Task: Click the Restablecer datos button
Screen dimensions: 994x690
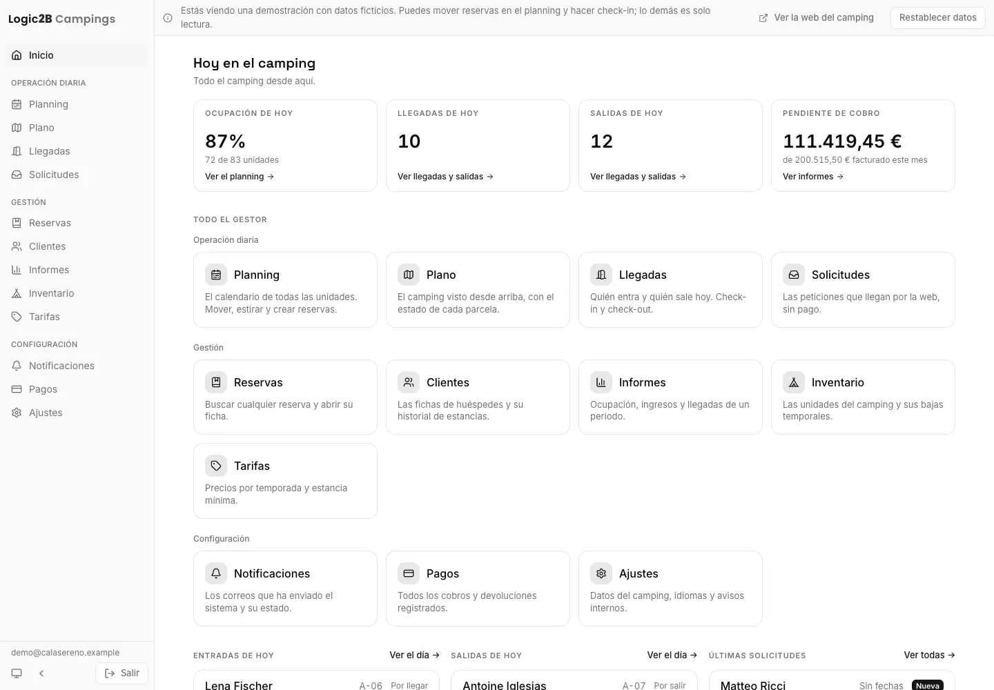Action: point(937,18)
